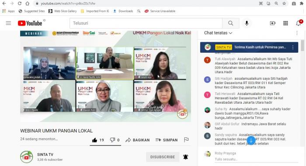The width and height of the screenshot is (306, 166).
Task: Expand the Chat teratas dropdown
Action: click(x=218, y=33)
